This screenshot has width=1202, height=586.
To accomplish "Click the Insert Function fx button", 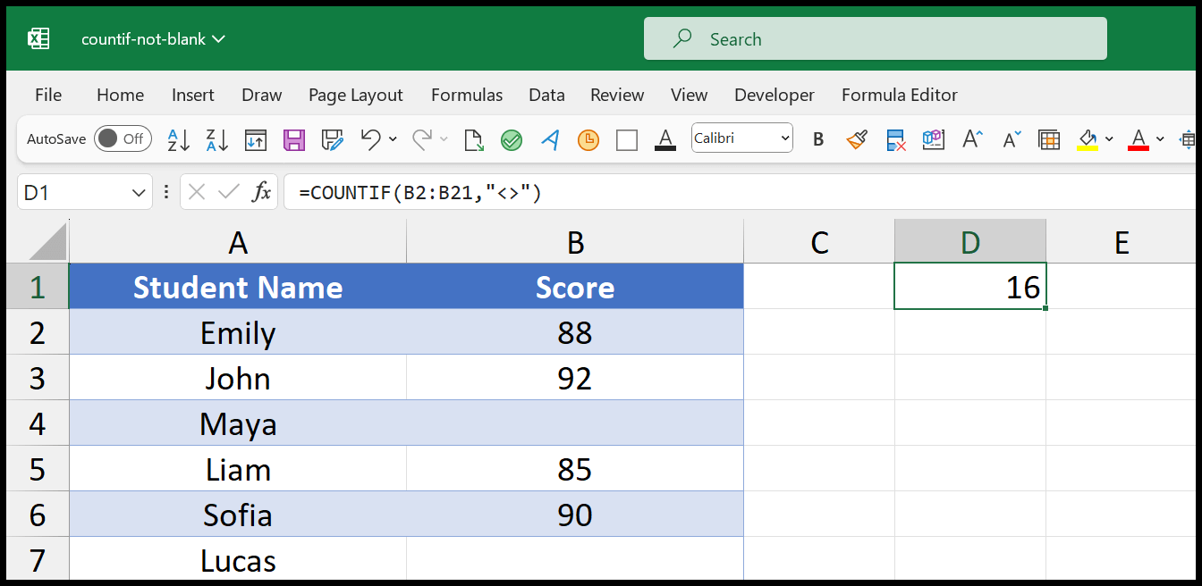I will tap(260, 192).
